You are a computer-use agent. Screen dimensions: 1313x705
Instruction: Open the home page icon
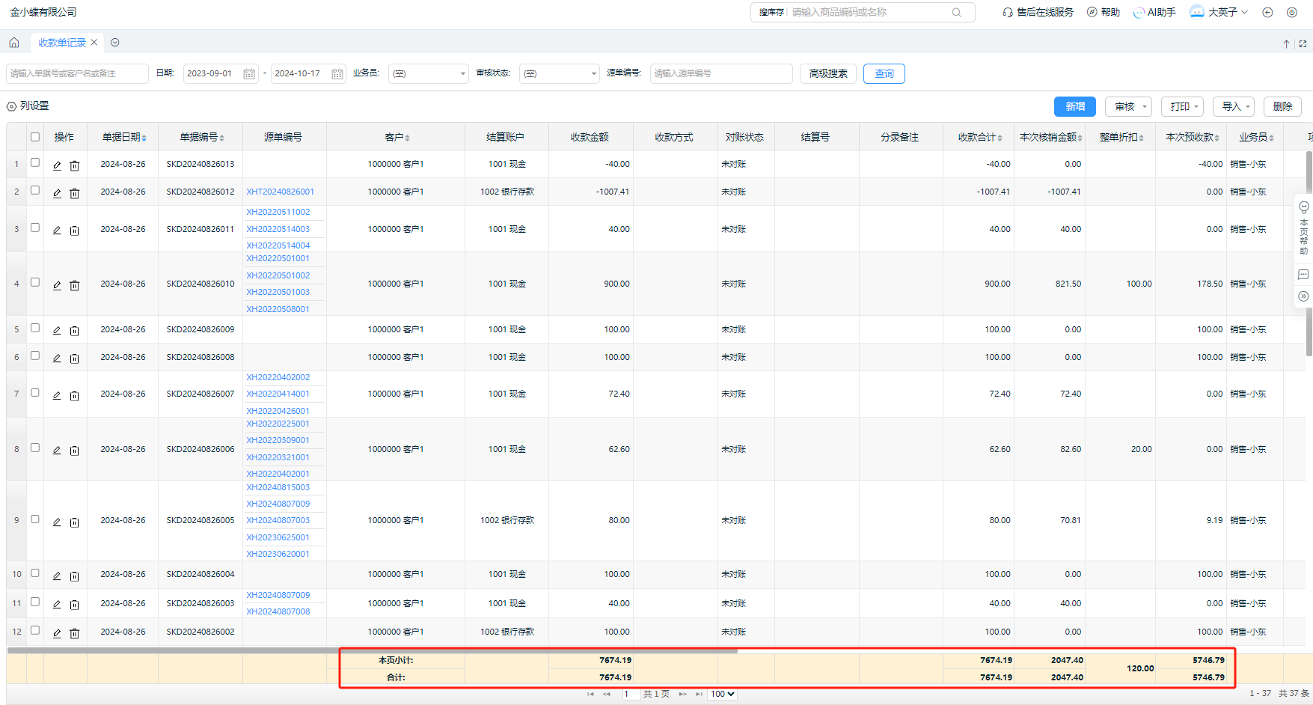13,43
